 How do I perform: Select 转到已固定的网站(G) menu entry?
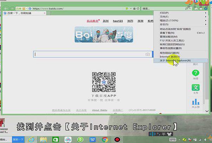(x=181, y=44)
